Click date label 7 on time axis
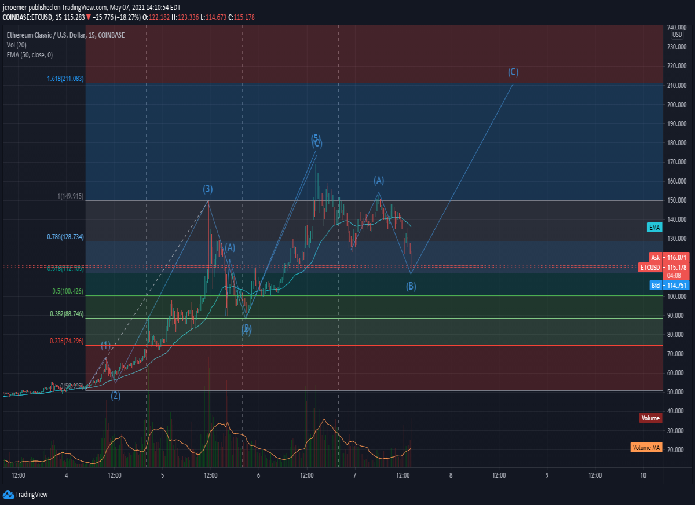695x505 pixels. (354, 475)
